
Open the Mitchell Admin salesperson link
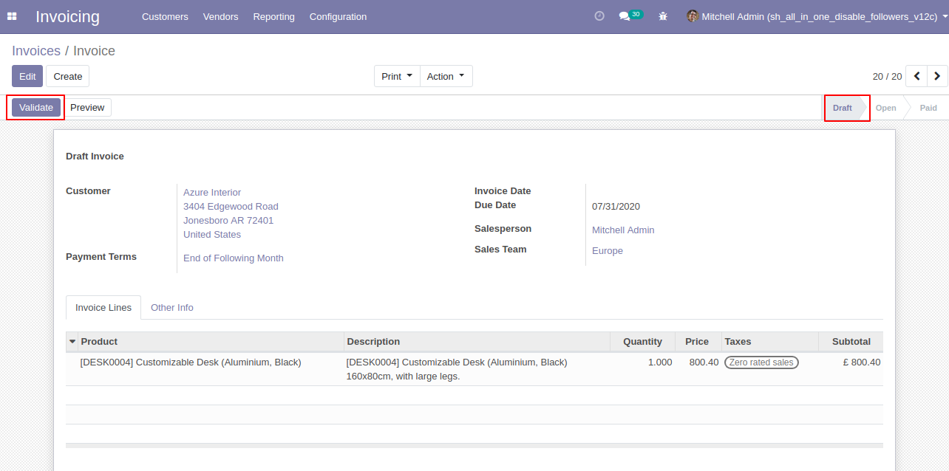point(623,230)
